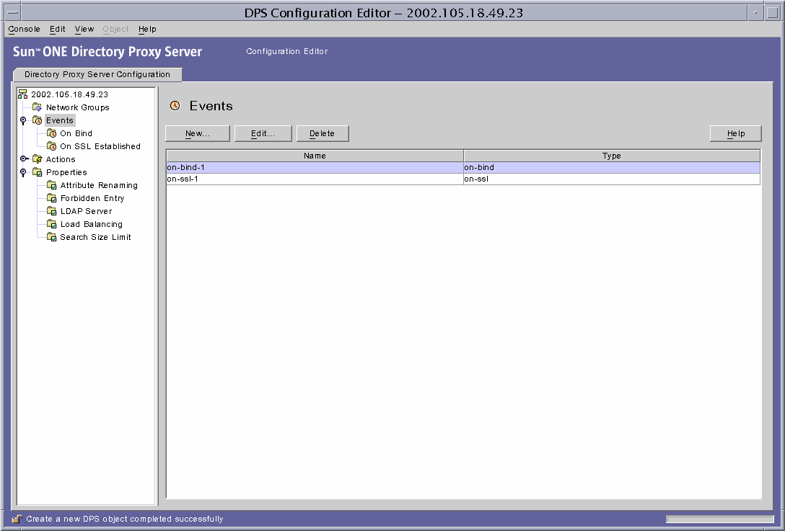Select the Properties folder icon

38,172
